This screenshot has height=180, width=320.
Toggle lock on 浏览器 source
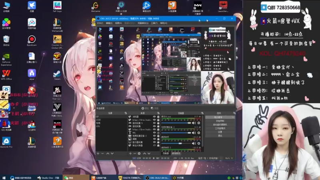pos(158,117)
